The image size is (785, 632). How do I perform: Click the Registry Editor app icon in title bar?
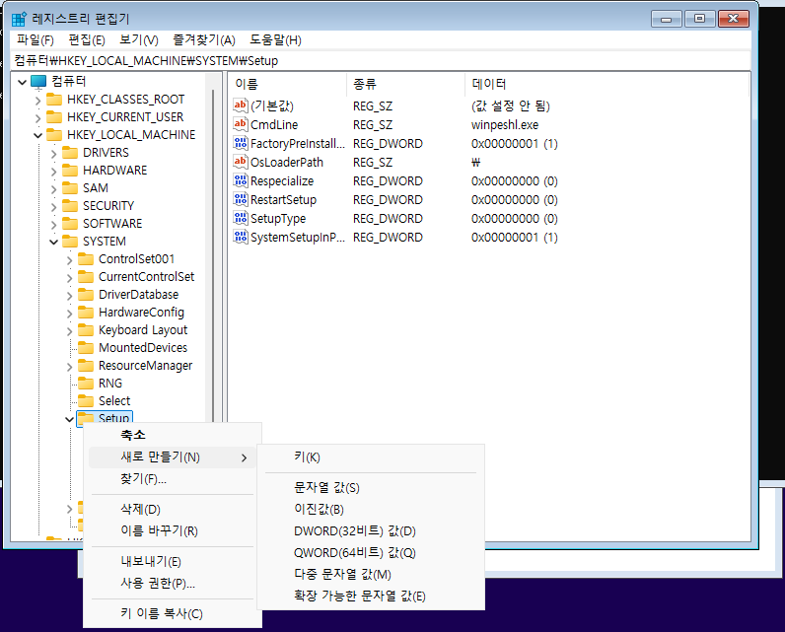click(x=19, y=19)
